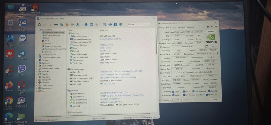
Task: Open GPU selection dropdown in GPU-Z
Action: click(x=176, y=100)
